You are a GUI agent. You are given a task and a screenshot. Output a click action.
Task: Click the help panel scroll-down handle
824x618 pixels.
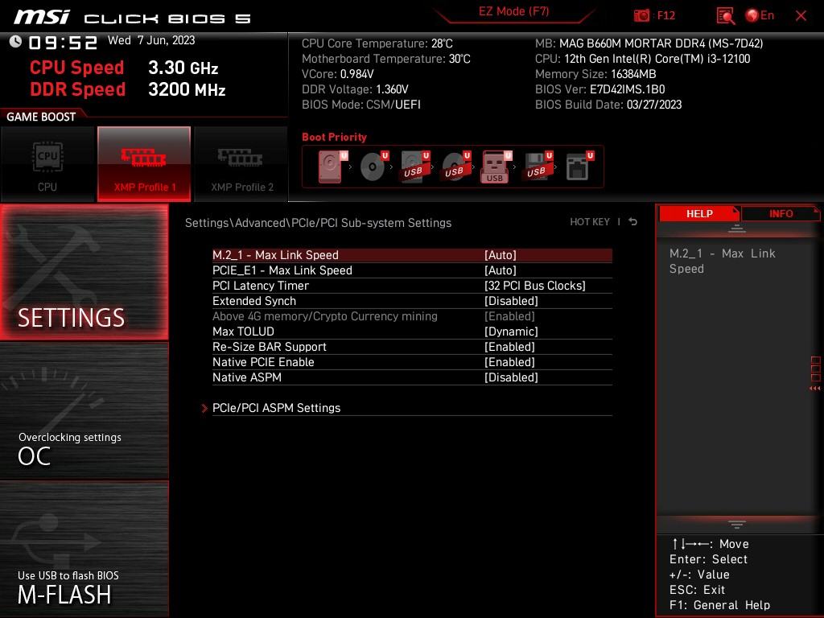(x=737, y=525)
